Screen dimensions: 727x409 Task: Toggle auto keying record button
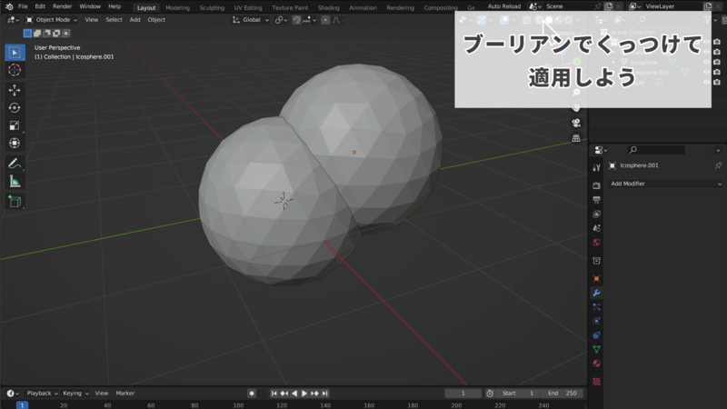pos(252,394)
